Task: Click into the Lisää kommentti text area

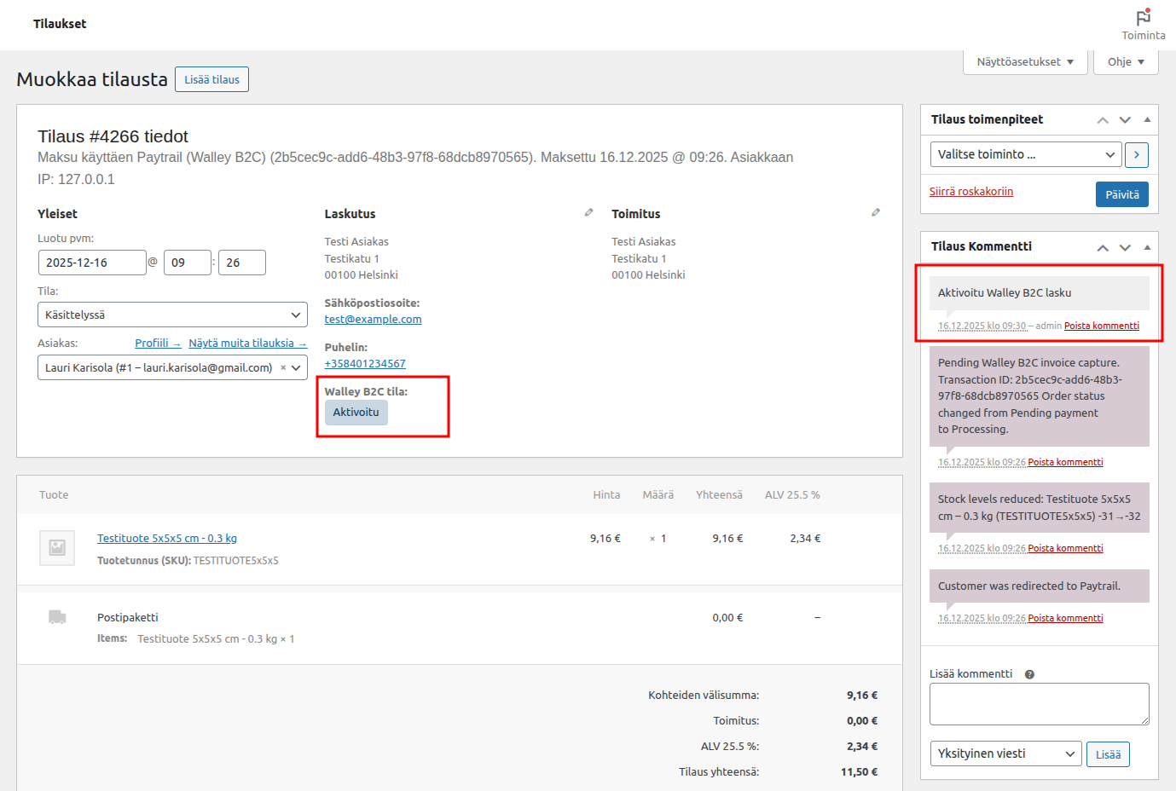Action: point(1038,703)
